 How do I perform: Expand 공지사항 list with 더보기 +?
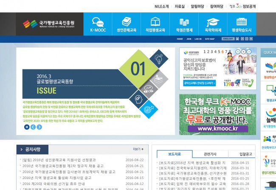tap(138, 149)
